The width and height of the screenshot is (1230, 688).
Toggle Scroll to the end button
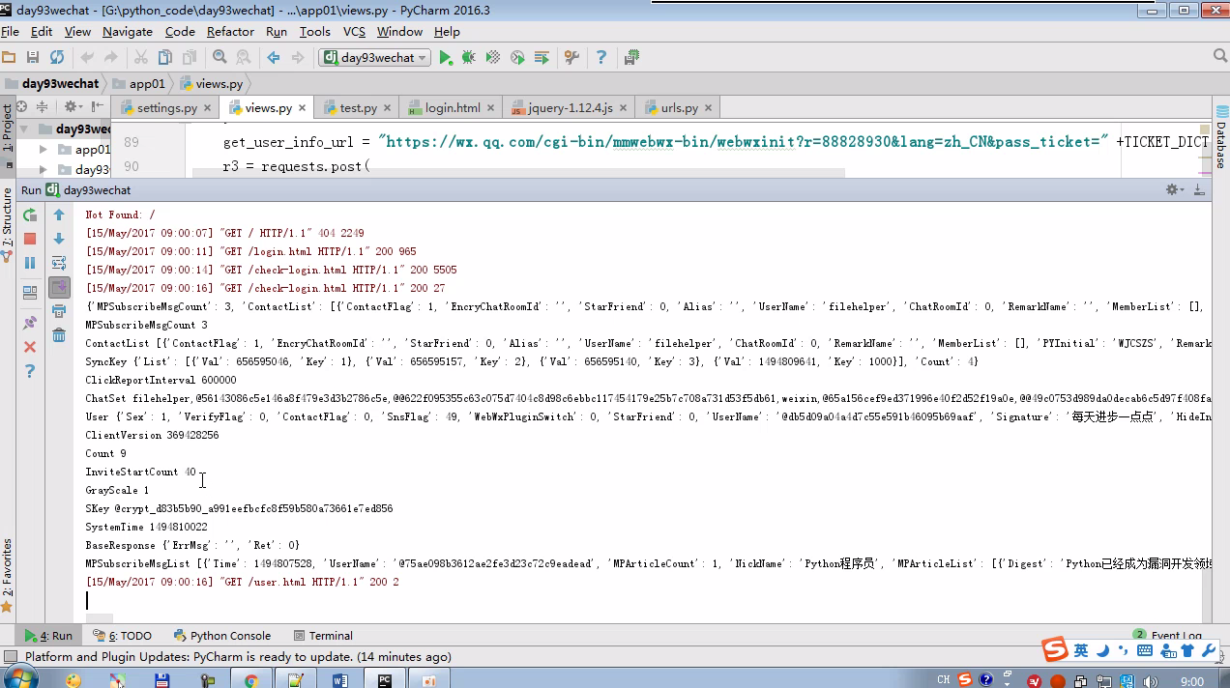point(59,287)
